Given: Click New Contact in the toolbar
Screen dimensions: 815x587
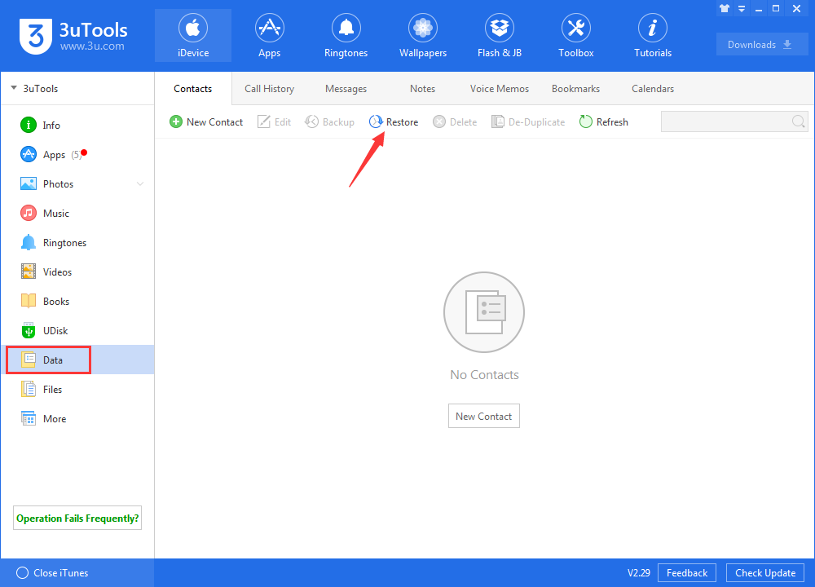Looking at the screenshot, I should [206, 121].
